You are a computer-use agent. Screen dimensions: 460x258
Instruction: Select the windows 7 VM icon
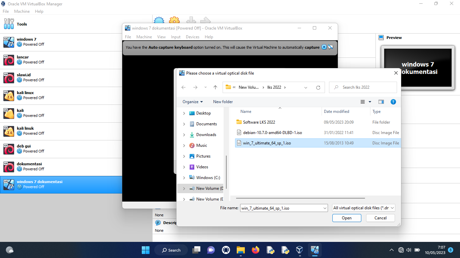click(x=9, y=42)
